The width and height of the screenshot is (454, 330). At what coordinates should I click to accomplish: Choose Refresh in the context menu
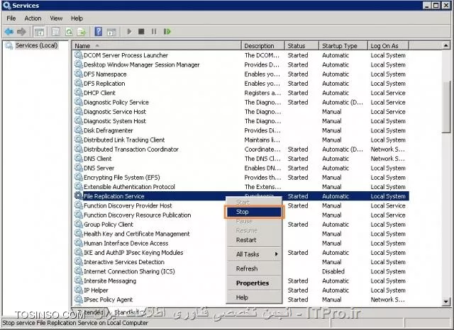tap(254, 268)
